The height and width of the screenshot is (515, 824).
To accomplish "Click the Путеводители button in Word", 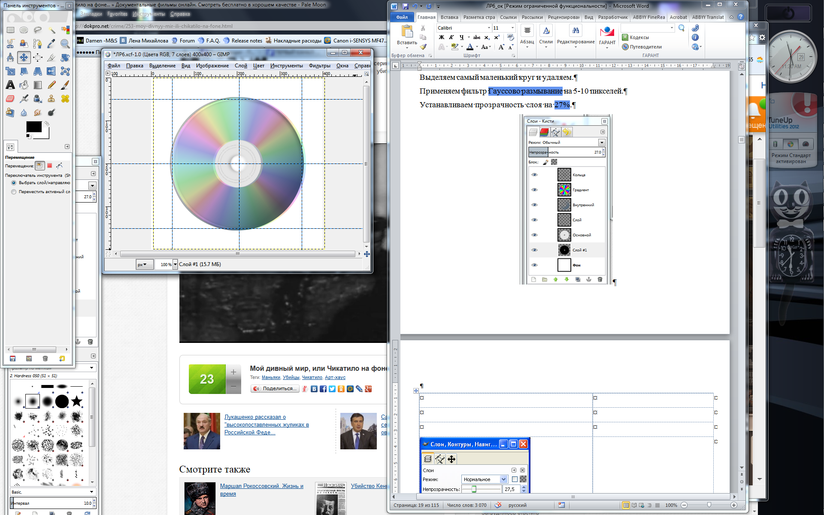I will 642,47.
